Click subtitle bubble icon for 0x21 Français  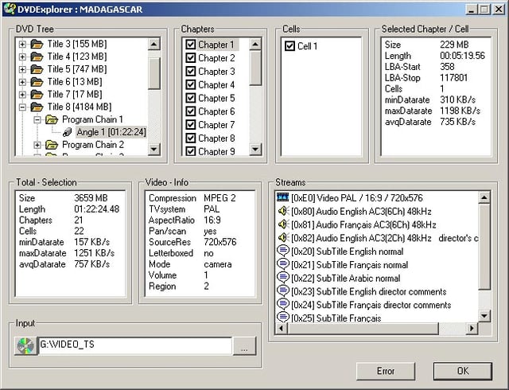283,264
